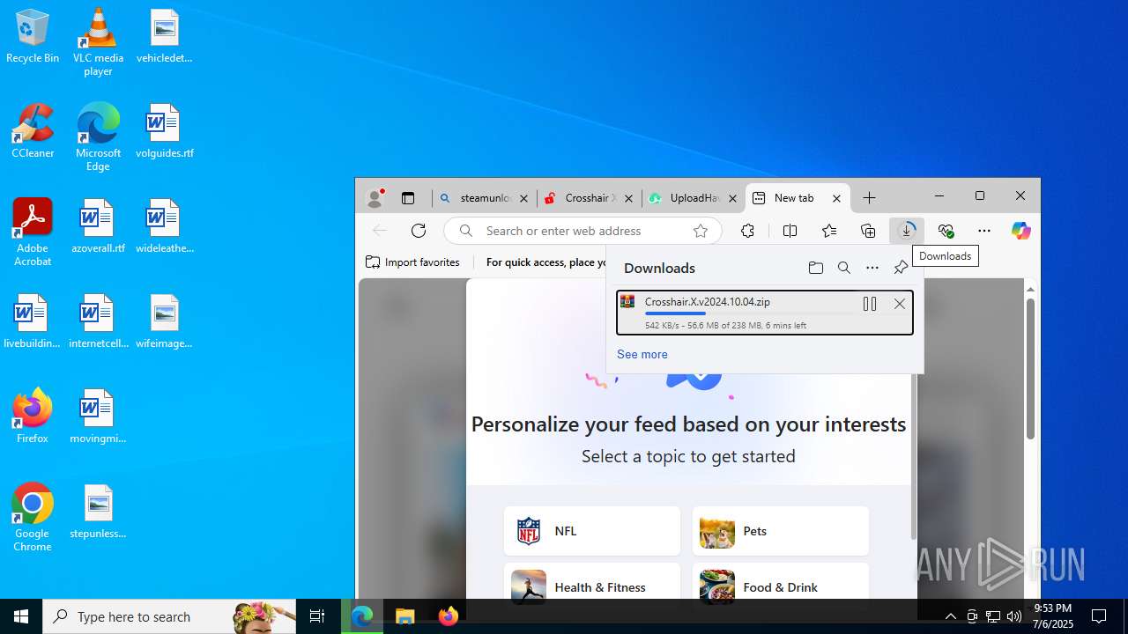Search downloads with magnifier icon
The image size is (1128, 634).
coord(844,268)
